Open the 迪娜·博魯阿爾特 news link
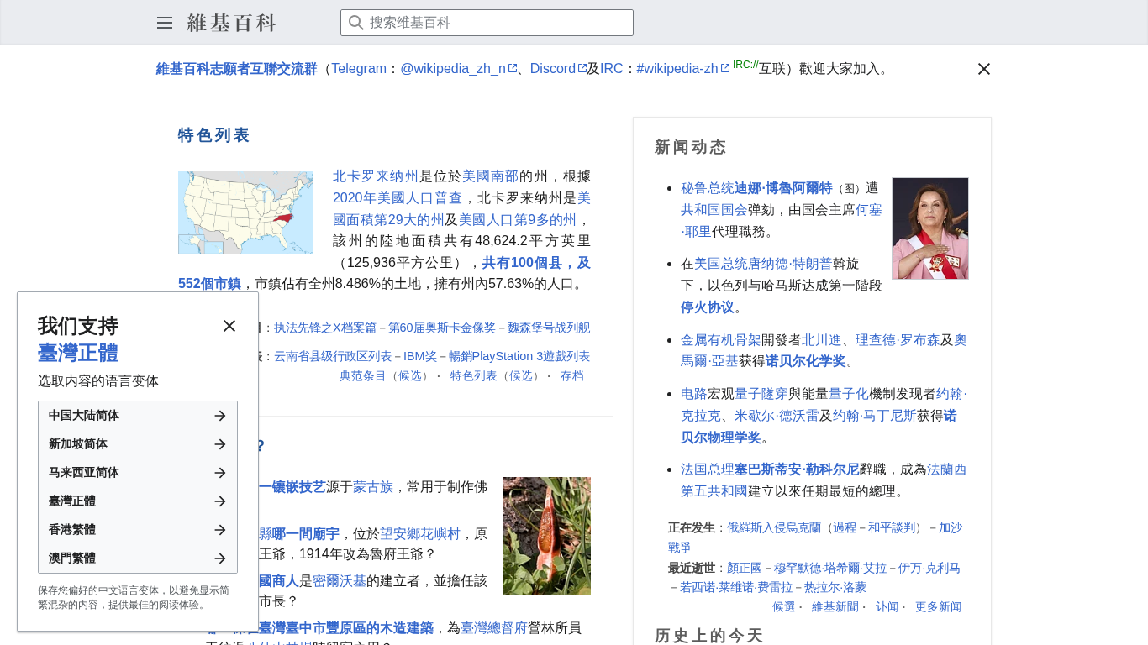1148x645 pixels. tap(783, 188)
